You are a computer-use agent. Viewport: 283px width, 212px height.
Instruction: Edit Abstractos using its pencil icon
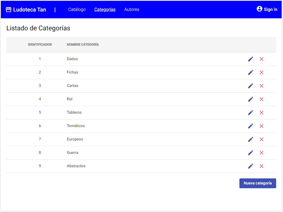(250, 166)
